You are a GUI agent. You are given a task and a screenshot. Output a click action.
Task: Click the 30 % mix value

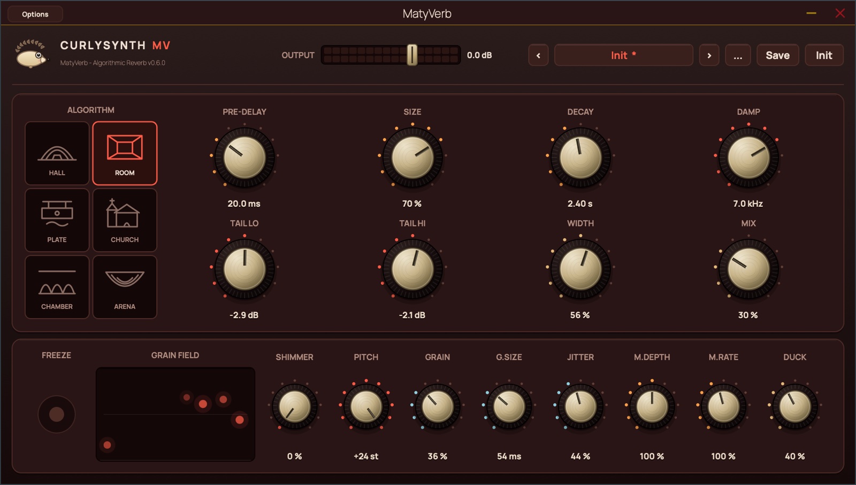click(x=748, y=315)
